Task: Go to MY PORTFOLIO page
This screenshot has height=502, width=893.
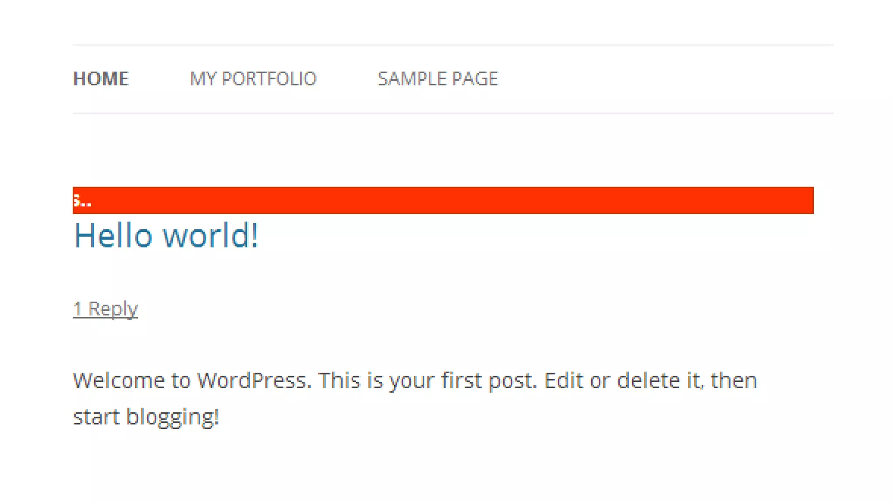Action: [x=253, y=79]
